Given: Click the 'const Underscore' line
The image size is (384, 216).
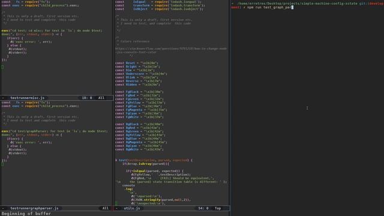Looking at the screenshot, I should (x=141, y=74).
